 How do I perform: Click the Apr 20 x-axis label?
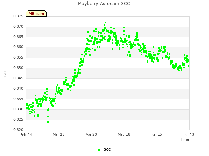tap(91, 134)
